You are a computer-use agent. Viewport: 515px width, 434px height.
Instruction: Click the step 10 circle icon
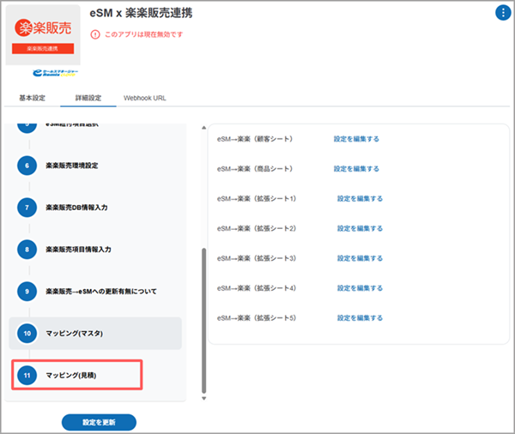(27, 333)
